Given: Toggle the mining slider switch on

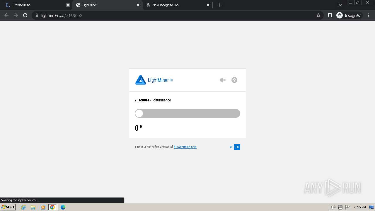Looking at the screenshot, I should click(x=187, y=113).
